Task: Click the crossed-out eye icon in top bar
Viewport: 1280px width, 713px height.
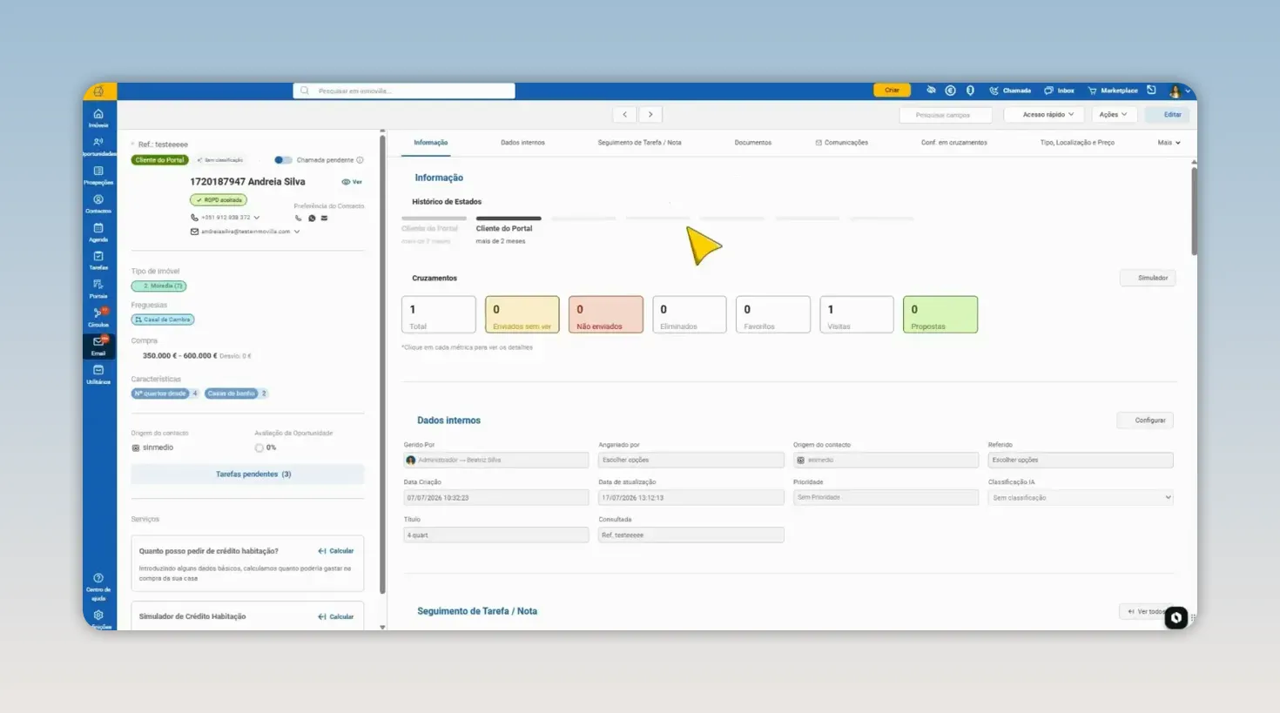Action: pyautogui.click(x=931, y=91)
